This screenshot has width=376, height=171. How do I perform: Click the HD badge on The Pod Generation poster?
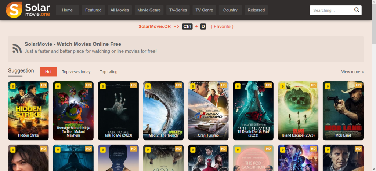point(268,149)
